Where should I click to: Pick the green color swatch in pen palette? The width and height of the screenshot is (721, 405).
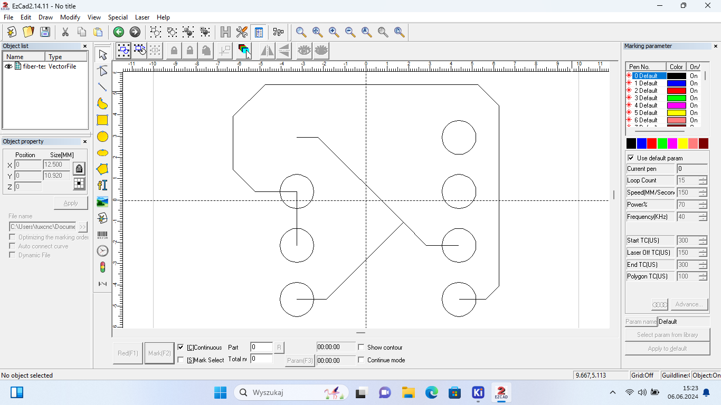tap(662, 143)
